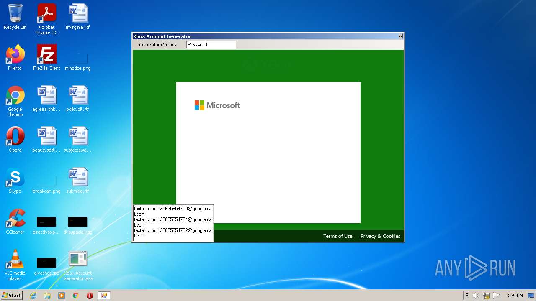Select the isvirginia.rtf desktop file
This screenshot has width=536, height=301.
(78, 17)
